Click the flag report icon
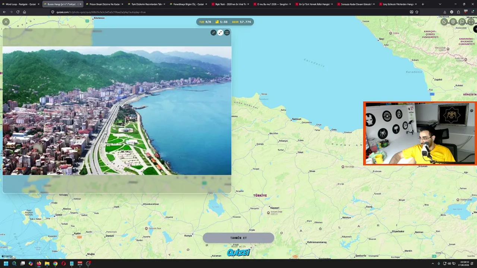477x268 pixels. click(x=462, y=22)
